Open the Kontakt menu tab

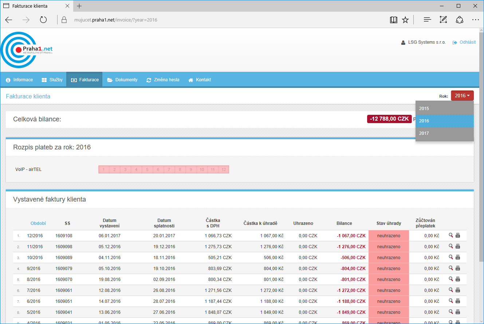click(x=200, y=80)
